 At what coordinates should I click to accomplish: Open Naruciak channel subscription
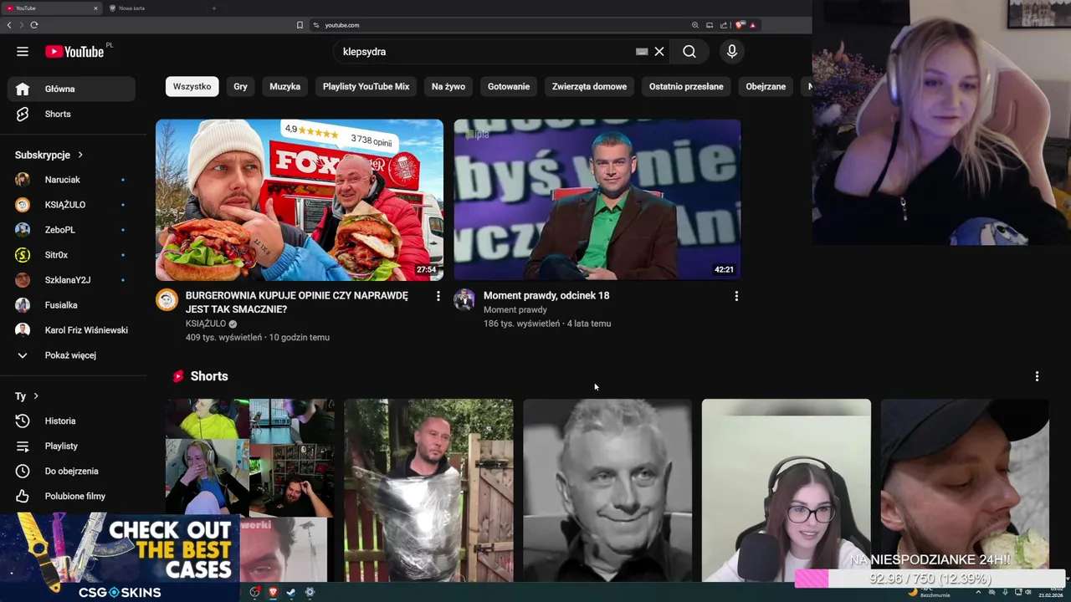point(71,180)
